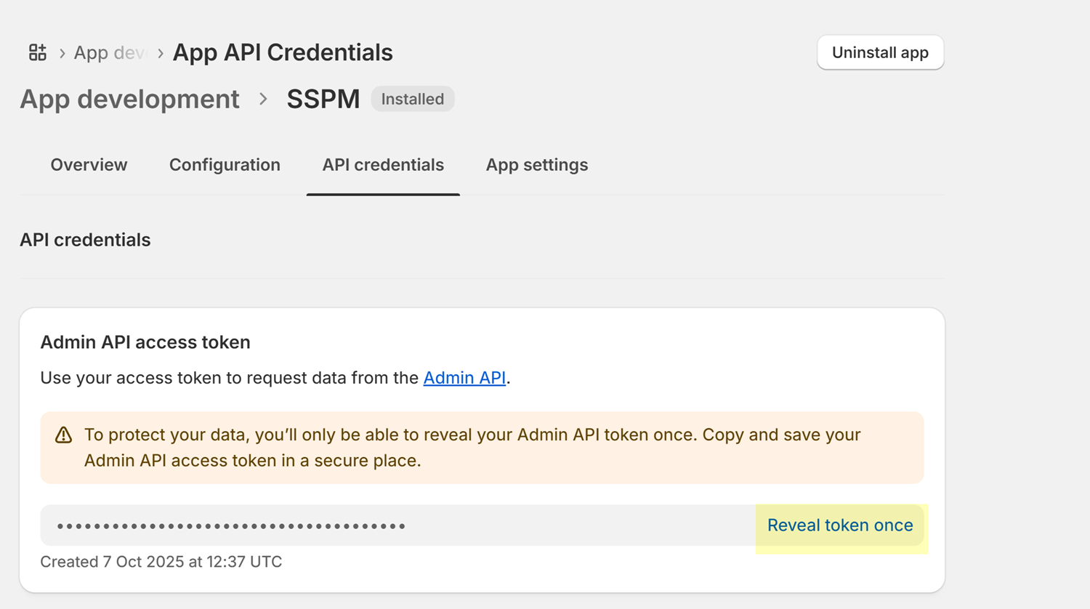Click the Installed status badge

[412, 99]
